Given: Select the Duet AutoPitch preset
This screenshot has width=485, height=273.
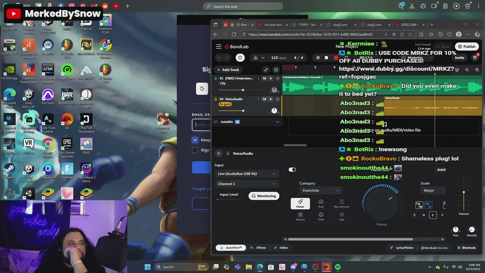Looking at the screenshot, I should [321, 204].
